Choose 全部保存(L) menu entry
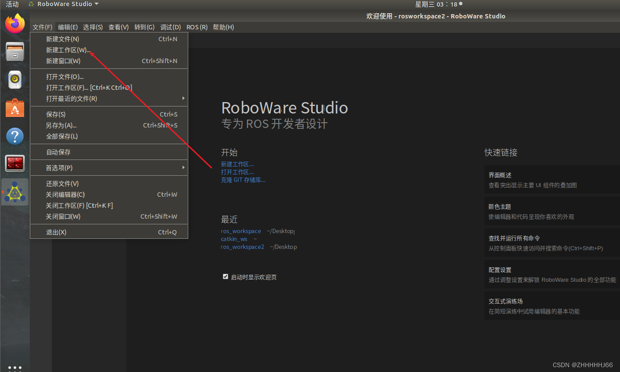This screenshot has height=372, width=620. click(x=109, y=136)
